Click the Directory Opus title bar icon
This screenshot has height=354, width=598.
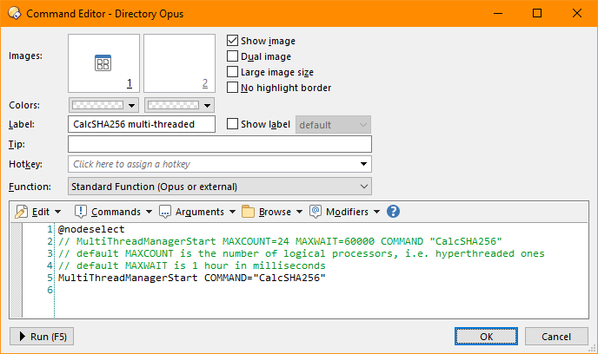pyautogui.click(x=14, y=13)
